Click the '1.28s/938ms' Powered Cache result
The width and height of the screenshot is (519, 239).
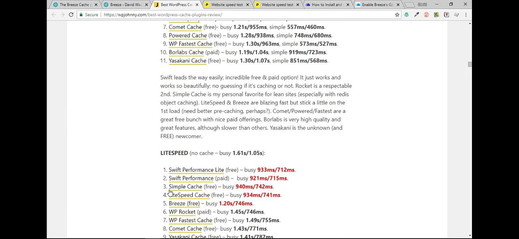point(257,36)
